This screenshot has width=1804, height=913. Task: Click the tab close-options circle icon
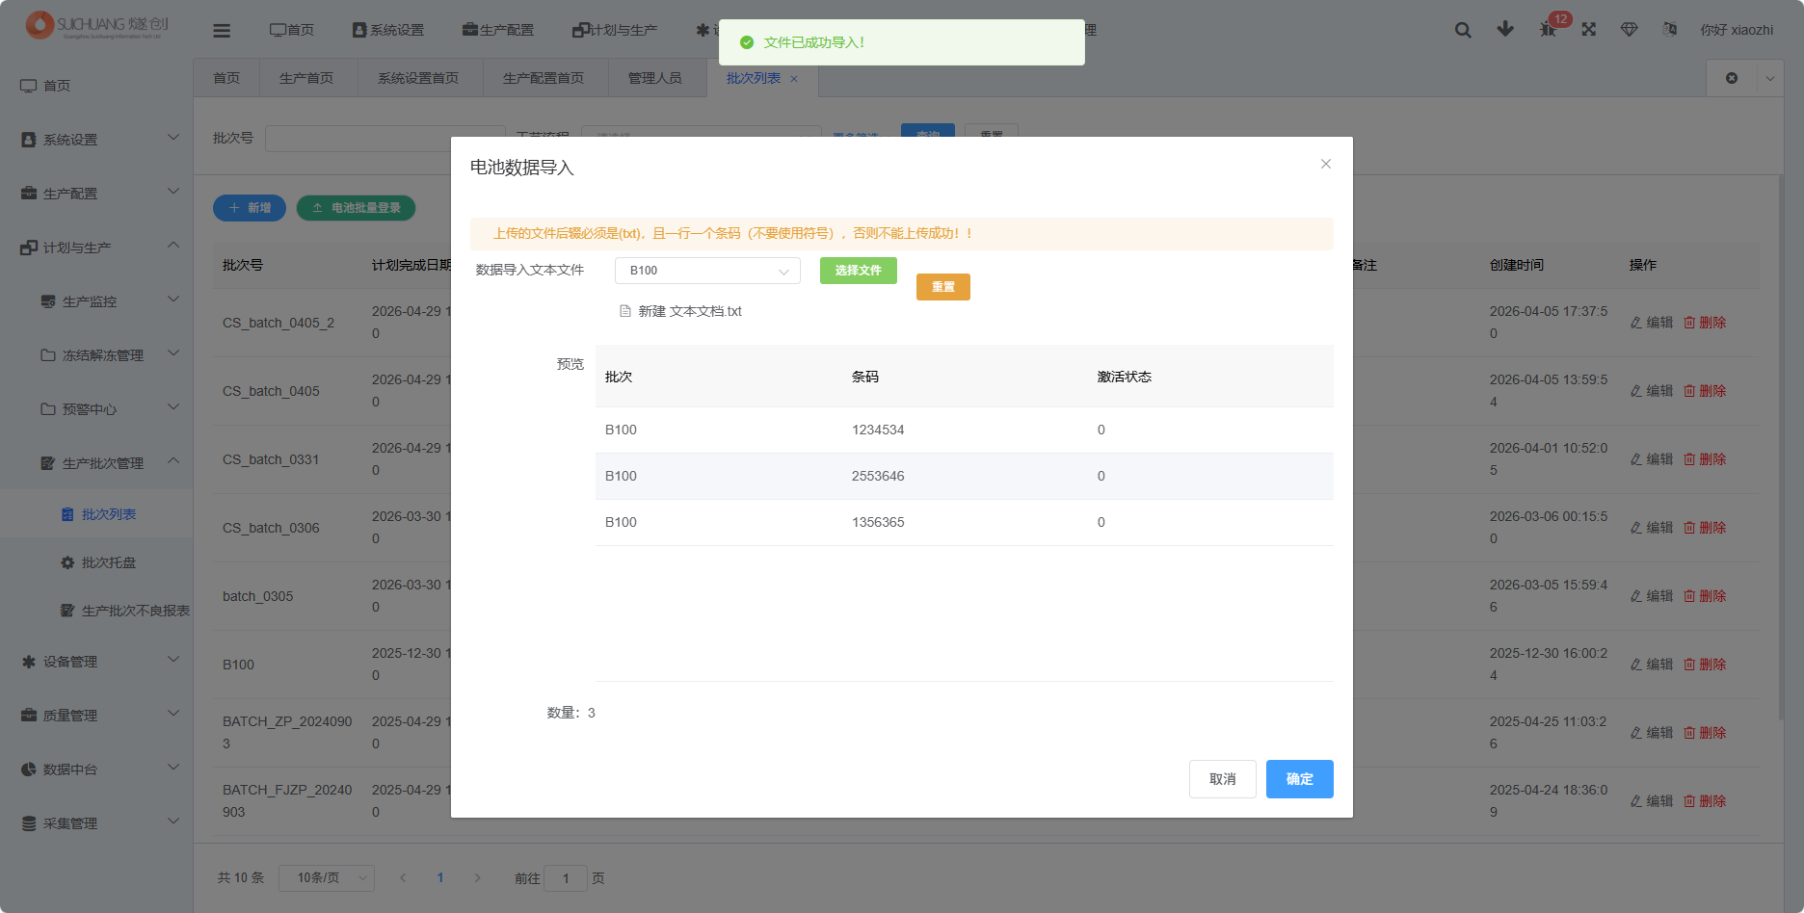[x=1732, y=78]
